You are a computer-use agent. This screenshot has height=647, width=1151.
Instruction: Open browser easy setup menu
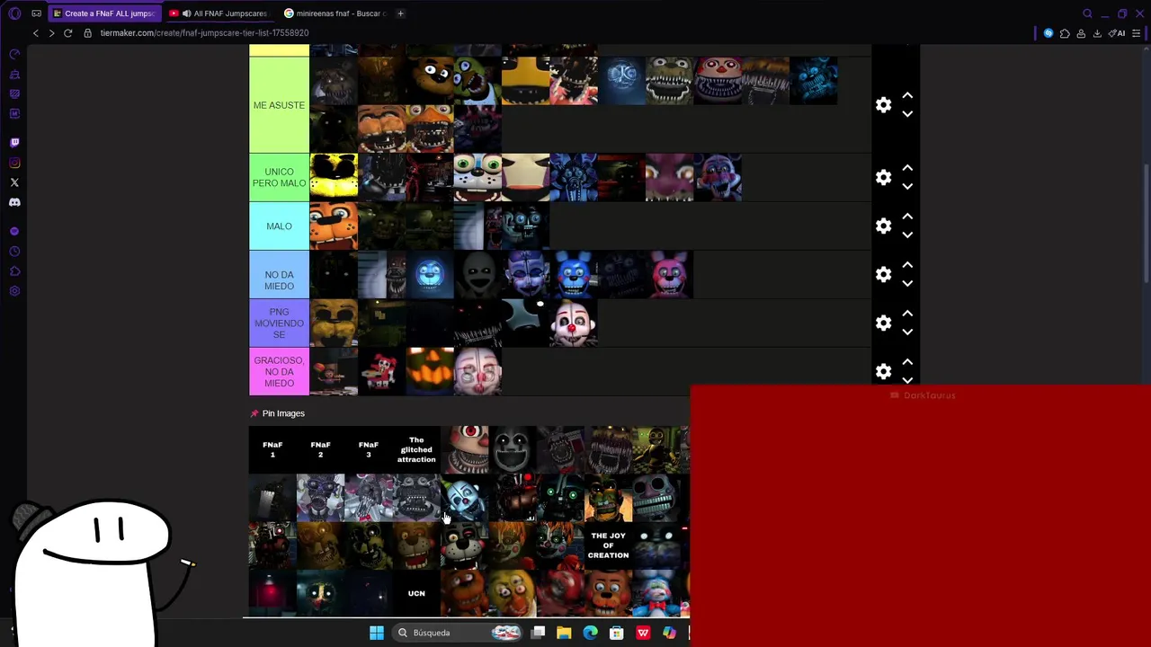coord(1137,33)
